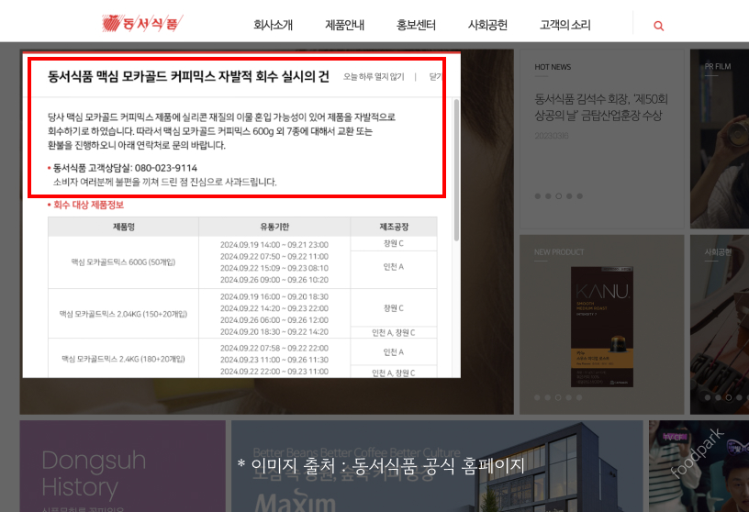
Task: Open the 홍보센터 menu
Action: pyautogui.click(x=416, y=25)
